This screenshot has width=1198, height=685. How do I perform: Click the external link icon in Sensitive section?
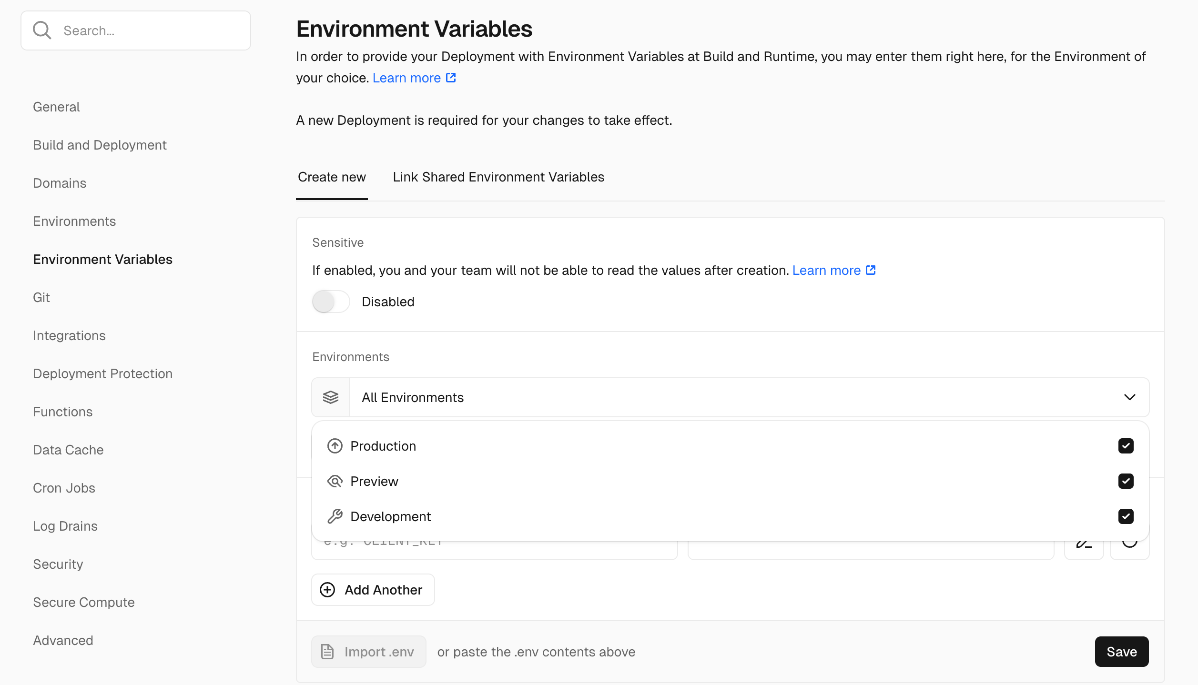pos(871,270)
